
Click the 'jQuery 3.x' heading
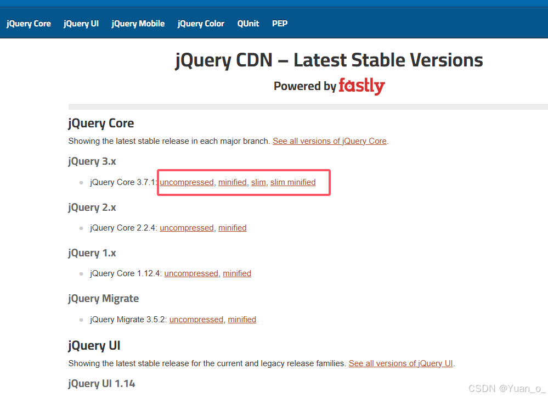(92, 161)
